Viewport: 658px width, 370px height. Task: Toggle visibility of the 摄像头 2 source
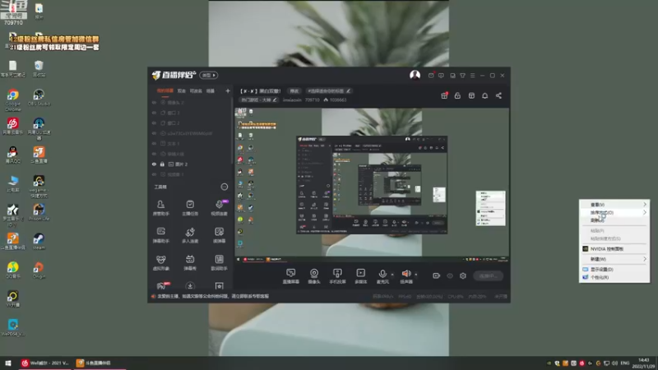click(154, 102)
